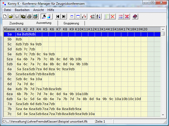Viewport: 169px width, 126px height.
Task: Click the A-Z sort icon
Action: (x=98, y=17)
